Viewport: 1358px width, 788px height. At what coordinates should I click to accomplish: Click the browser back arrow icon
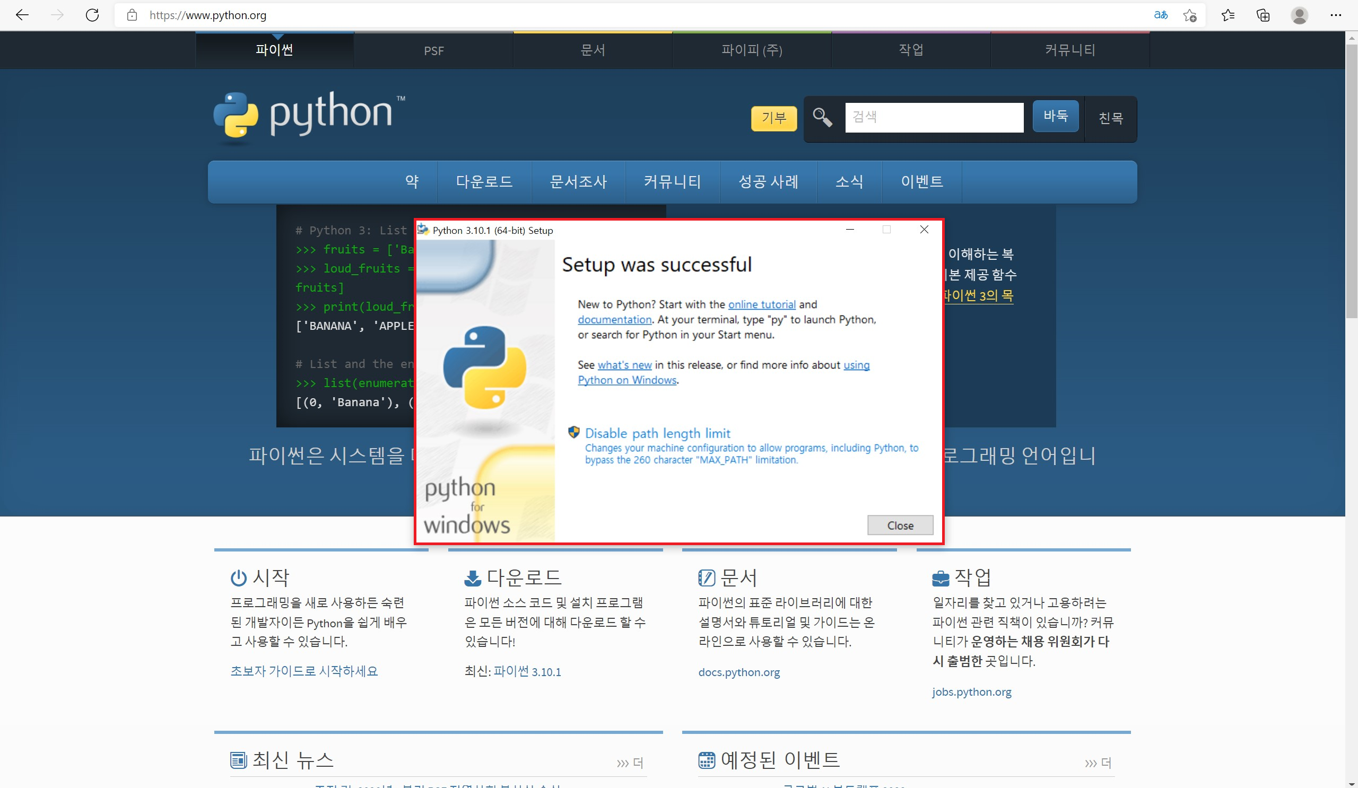(22, 15)
